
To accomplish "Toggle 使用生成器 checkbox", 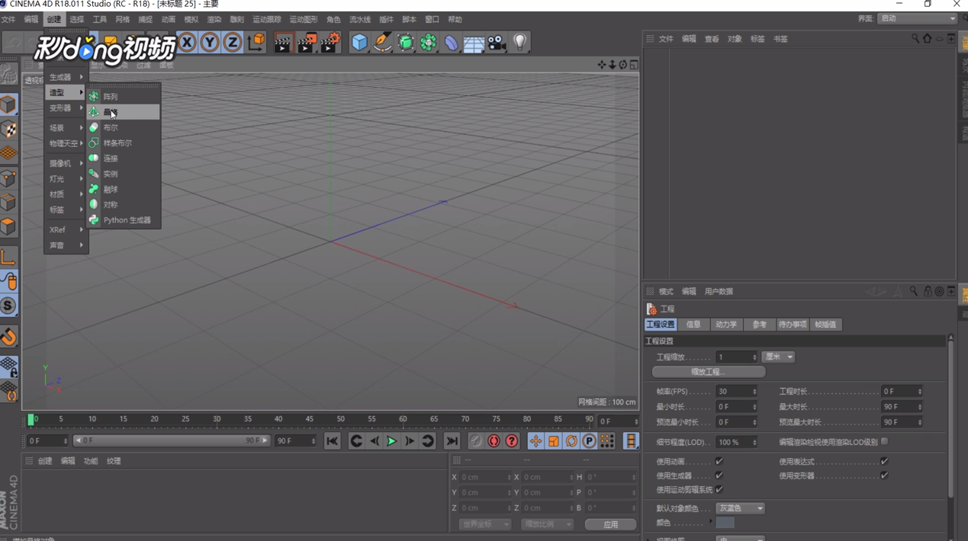I will click(x=719, y=475).
